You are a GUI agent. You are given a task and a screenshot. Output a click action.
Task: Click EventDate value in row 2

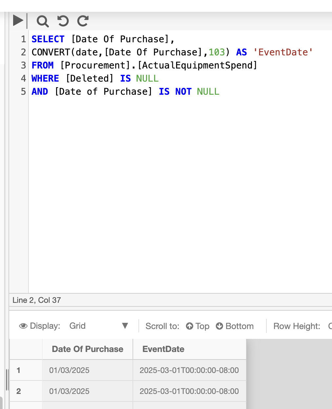click(190, 391)
